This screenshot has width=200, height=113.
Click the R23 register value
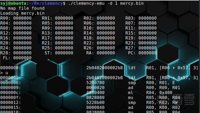(147, 43)
